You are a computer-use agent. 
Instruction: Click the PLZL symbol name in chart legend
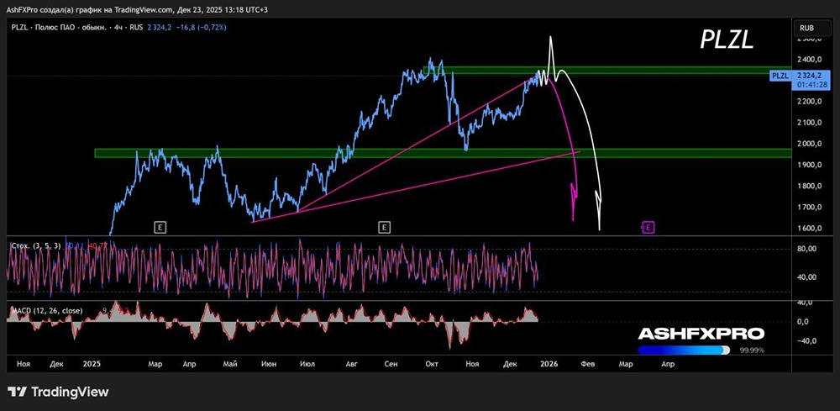18,27
